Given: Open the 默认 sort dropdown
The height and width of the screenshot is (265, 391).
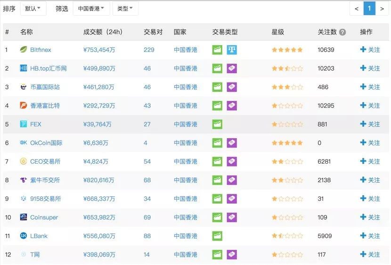Looking at the screenshot, I should (x=33, y=9).
